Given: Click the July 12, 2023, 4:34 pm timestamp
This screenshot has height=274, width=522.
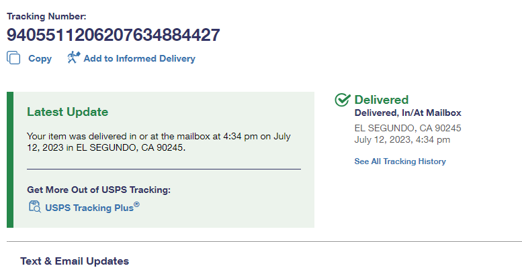Looking at the screenshot, I should tap(402, 139).
